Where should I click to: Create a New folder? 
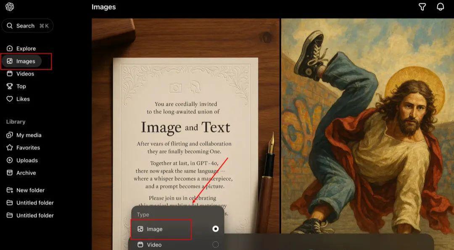coord(30,190)
